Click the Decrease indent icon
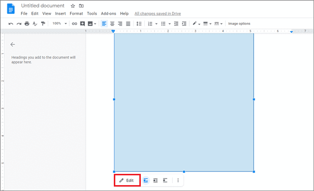 point(176,24)
